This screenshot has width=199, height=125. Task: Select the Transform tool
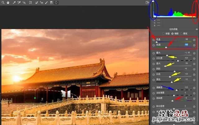(x=30, y=2)
